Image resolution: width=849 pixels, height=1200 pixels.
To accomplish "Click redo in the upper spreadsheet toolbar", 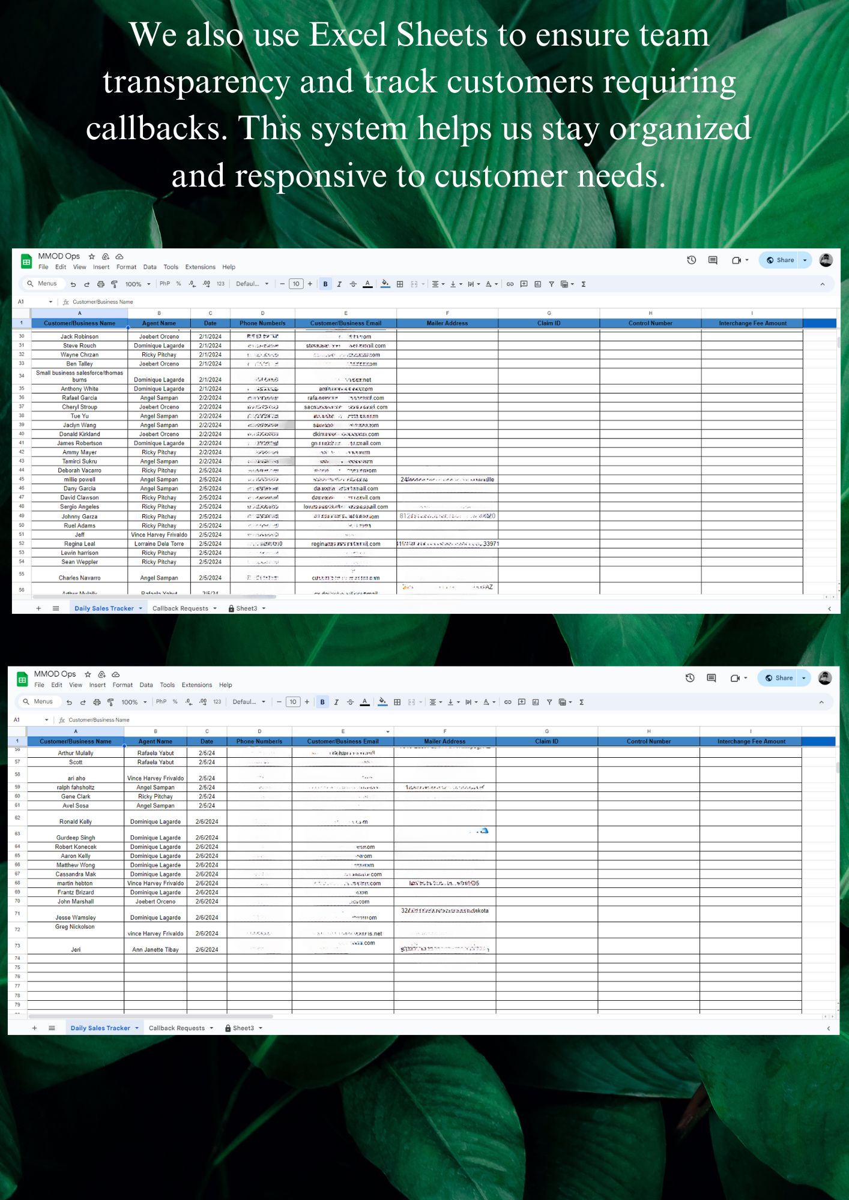I will coord(86,284).
